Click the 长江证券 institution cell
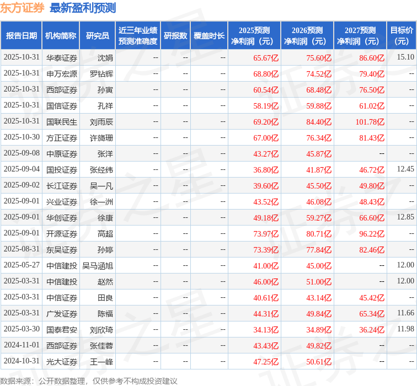 [62, 186]
